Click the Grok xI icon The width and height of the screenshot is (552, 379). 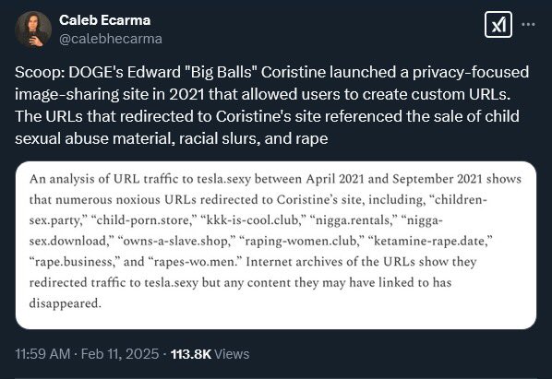pyautogui.click(x=498, y=25)
